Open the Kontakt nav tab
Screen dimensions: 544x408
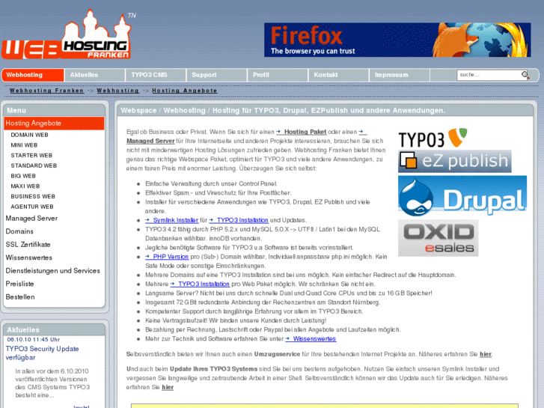click(339, 75)
